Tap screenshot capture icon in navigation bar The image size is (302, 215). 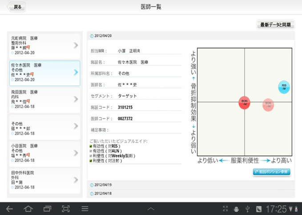66,209
